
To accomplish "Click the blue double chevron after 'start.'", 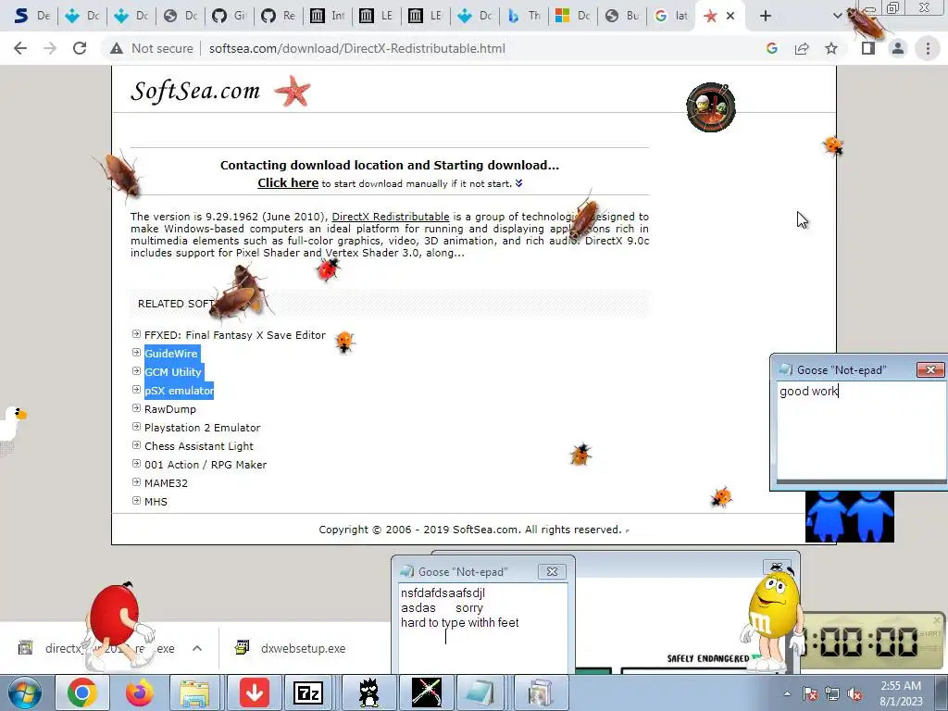I will (518, 183).
